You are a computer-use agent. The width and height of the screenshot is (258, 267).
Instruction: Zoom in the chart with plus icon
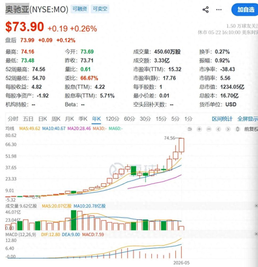199,129
